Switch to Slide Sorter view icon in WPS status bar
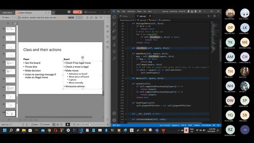This screenshot has width=254, height=143. click(x=58, y=124)
